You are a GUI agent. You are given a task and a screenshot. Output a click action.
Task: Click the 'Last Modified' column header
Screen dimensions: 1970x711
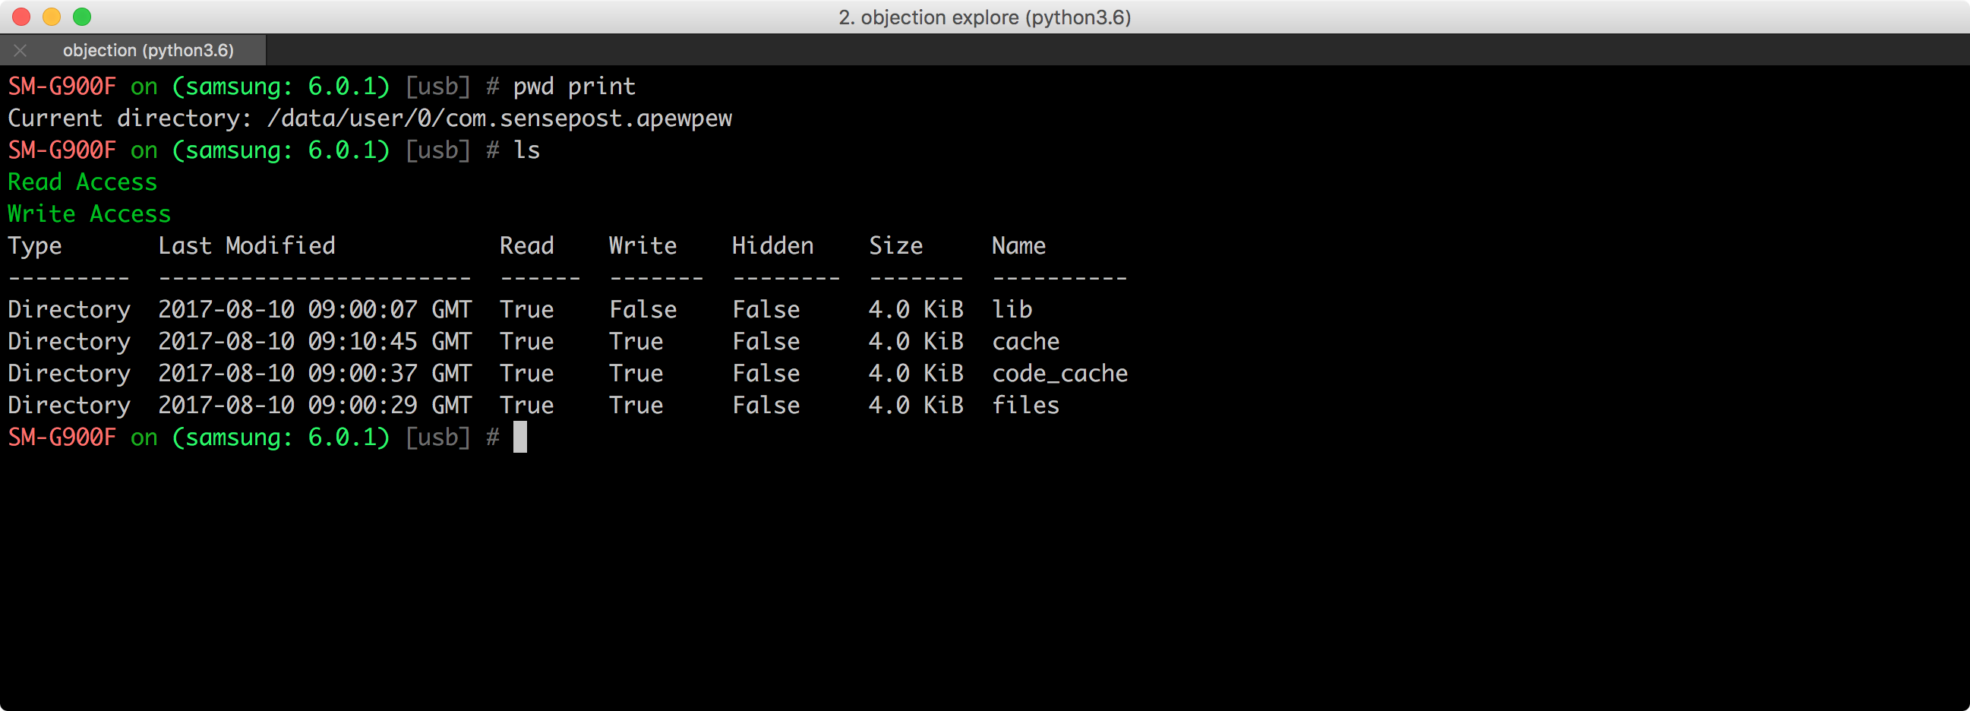pyautogui.click(x=246, y=246)
